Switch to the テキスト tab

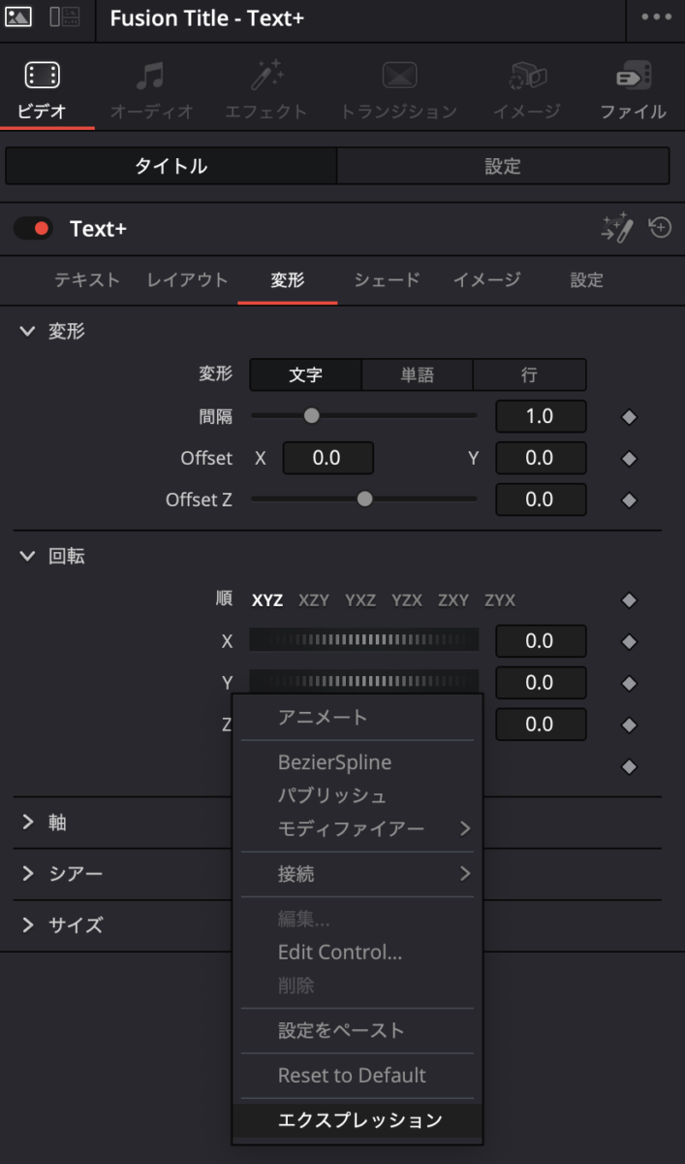[x=87, y=279]
